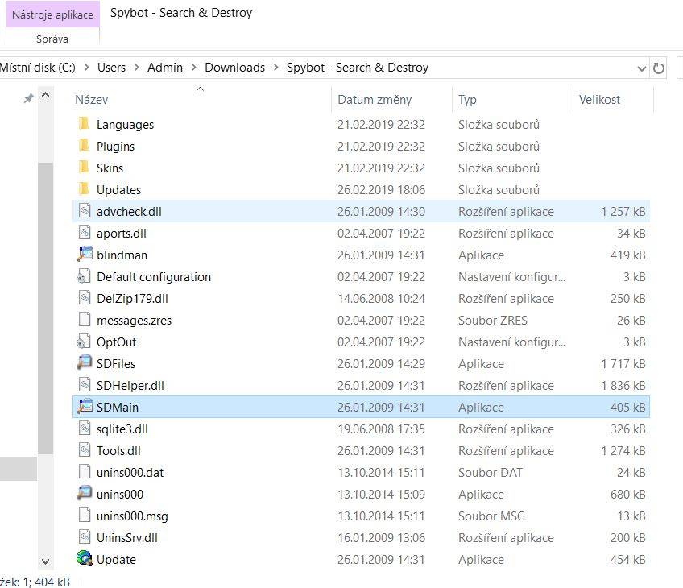Click the unins000 uninstaller application icon
683x588 pixels.
pos(85,494)
